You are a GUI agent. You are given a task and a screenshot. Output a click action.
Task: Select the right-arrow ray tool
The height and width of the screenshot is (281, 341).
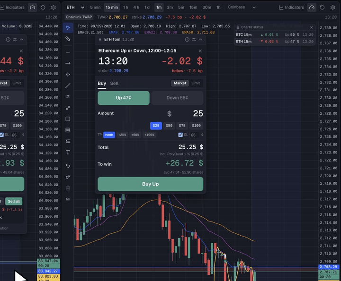(x=68, y=63)
